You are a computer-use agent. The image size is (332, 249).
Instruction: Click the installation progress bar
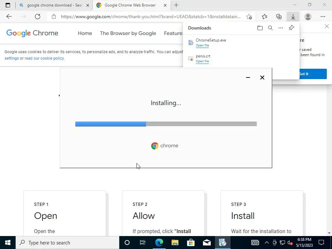coord(166,124)
